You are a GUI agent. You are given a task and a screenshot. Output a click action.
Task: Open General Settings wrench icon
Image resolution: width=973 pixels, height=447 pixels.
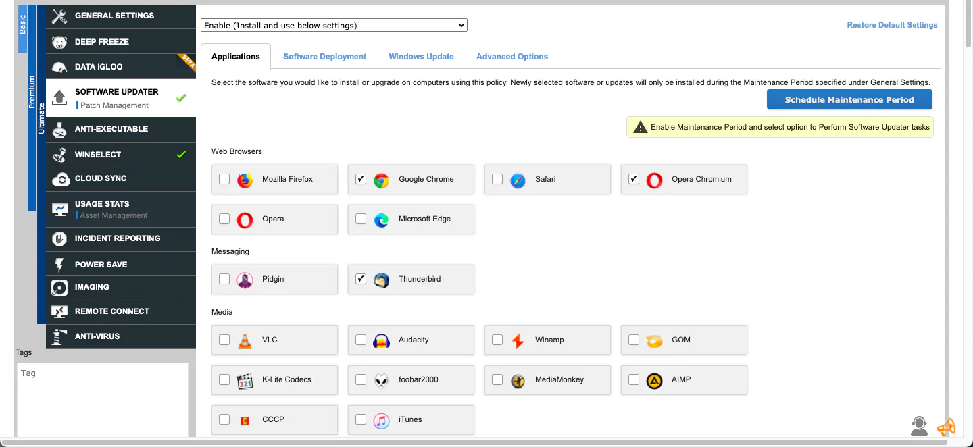coord(59,16)
